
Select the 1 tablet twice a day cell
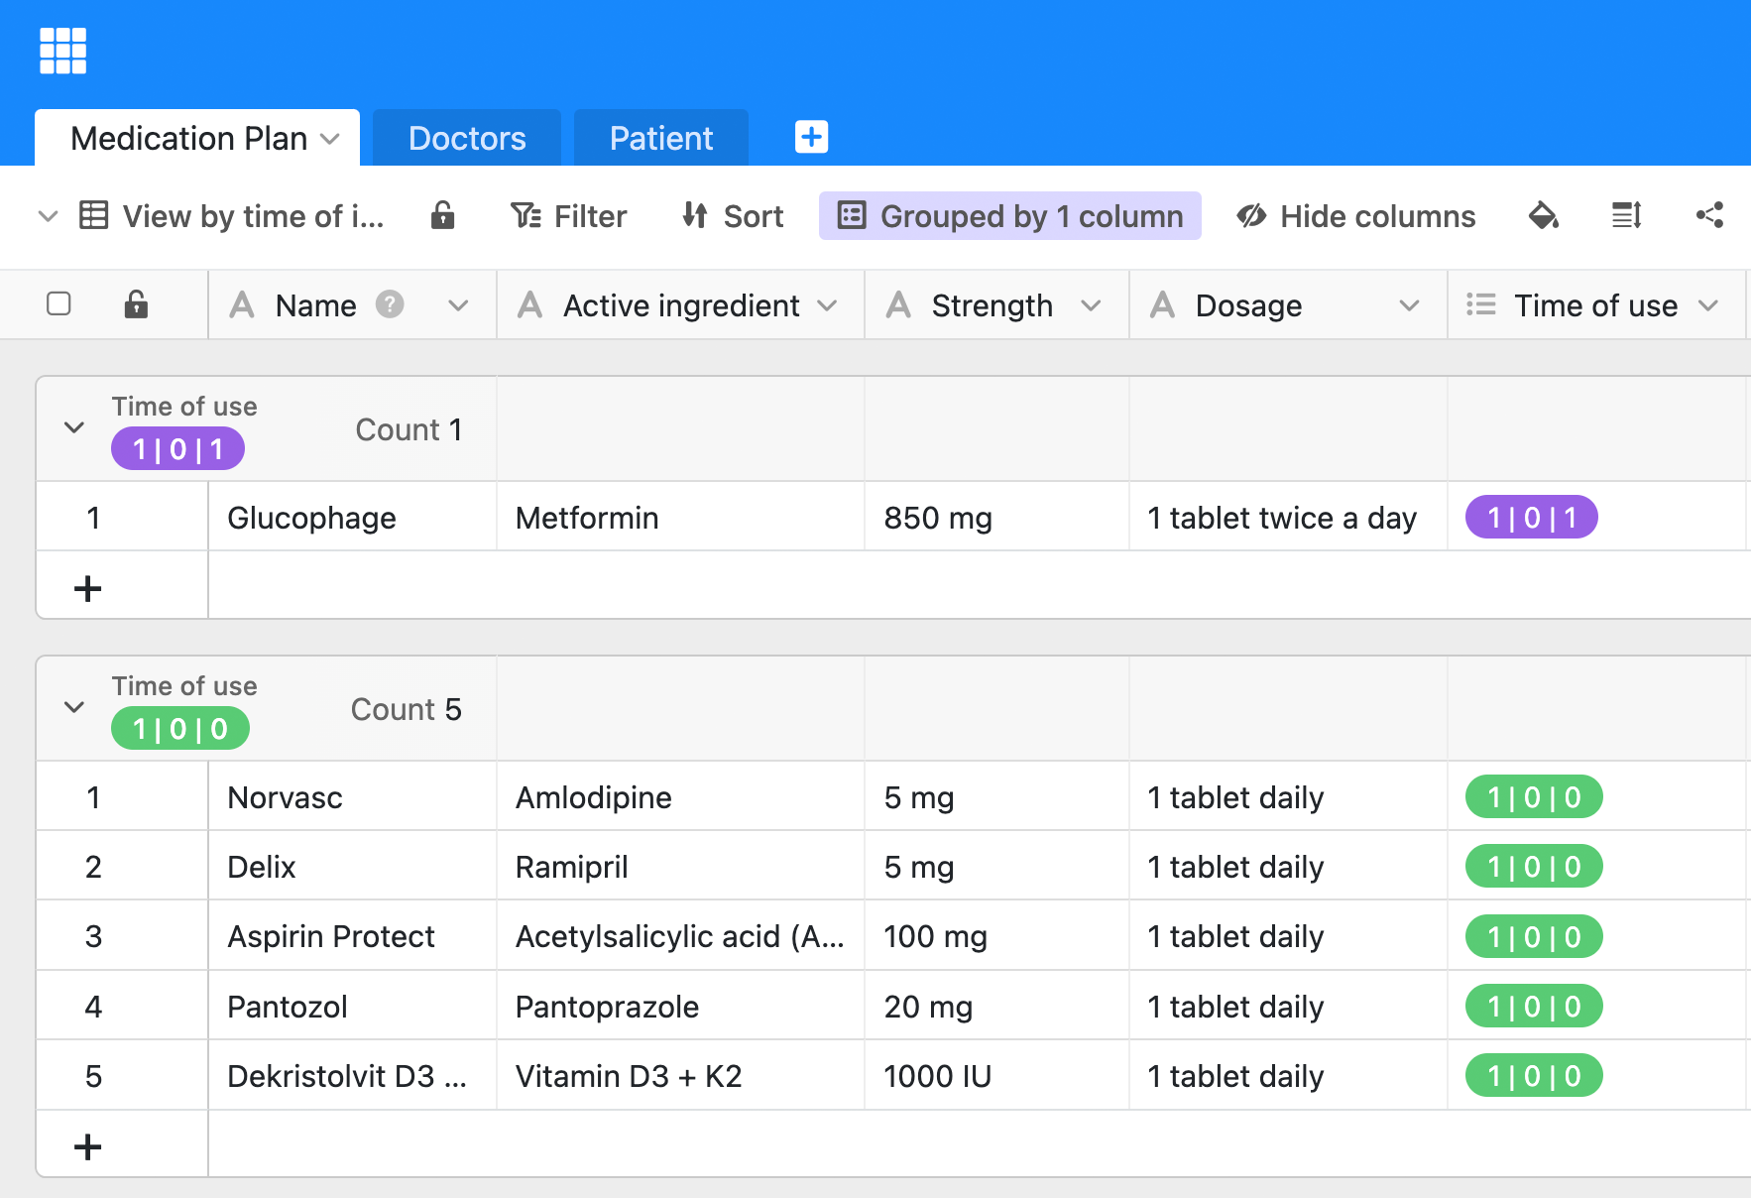1288,517
